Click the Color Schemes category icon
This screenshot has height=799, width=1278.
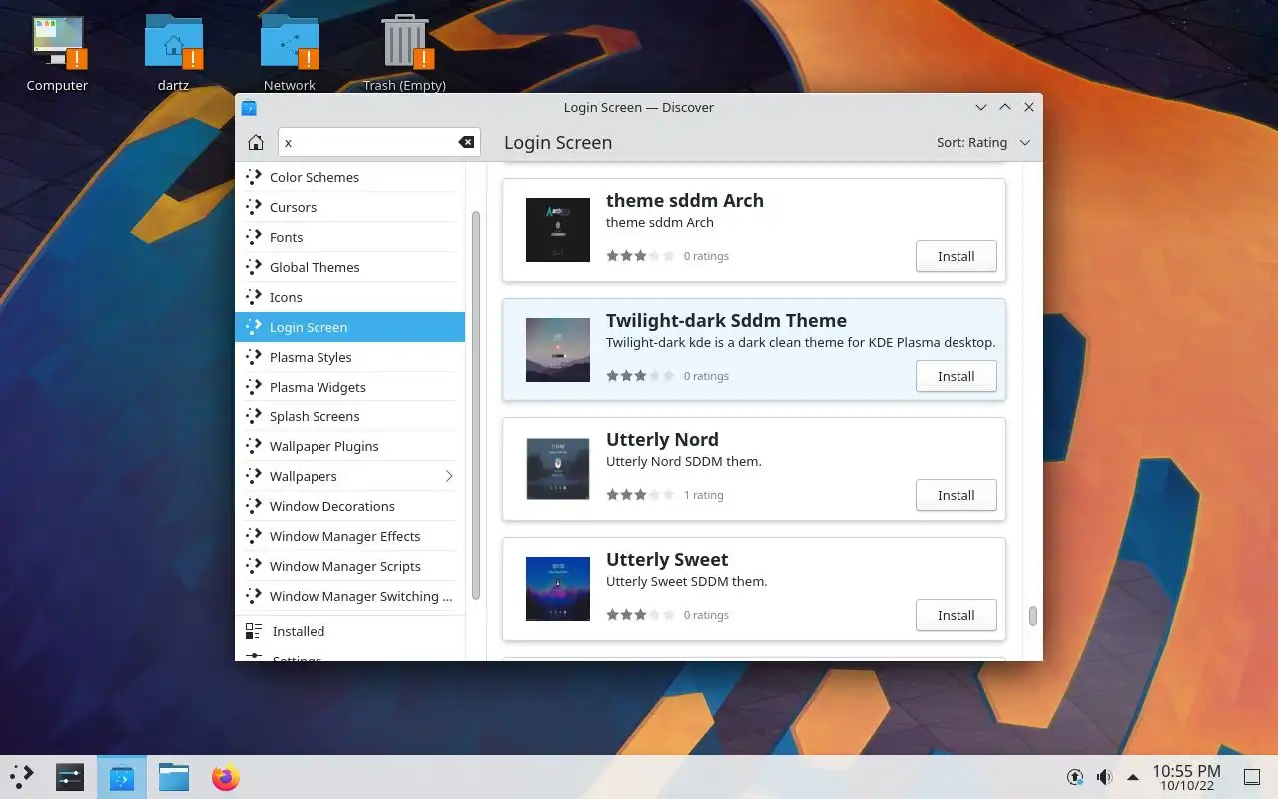[x=254, y=177]
